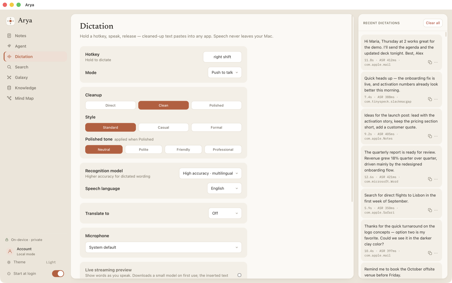
Task: Toggle the Start at login switch
Action: tap(58, 273)
